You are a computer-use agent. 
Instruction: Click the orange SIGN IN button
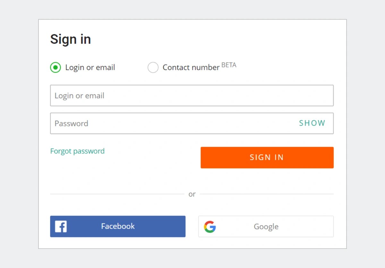point(267,157)
